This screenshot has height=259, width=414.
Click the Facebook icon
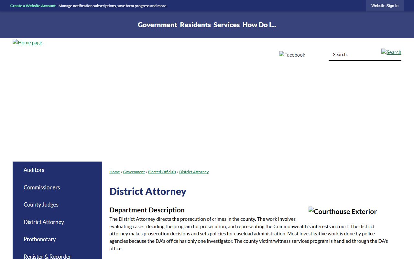click(x=292, y=55)
